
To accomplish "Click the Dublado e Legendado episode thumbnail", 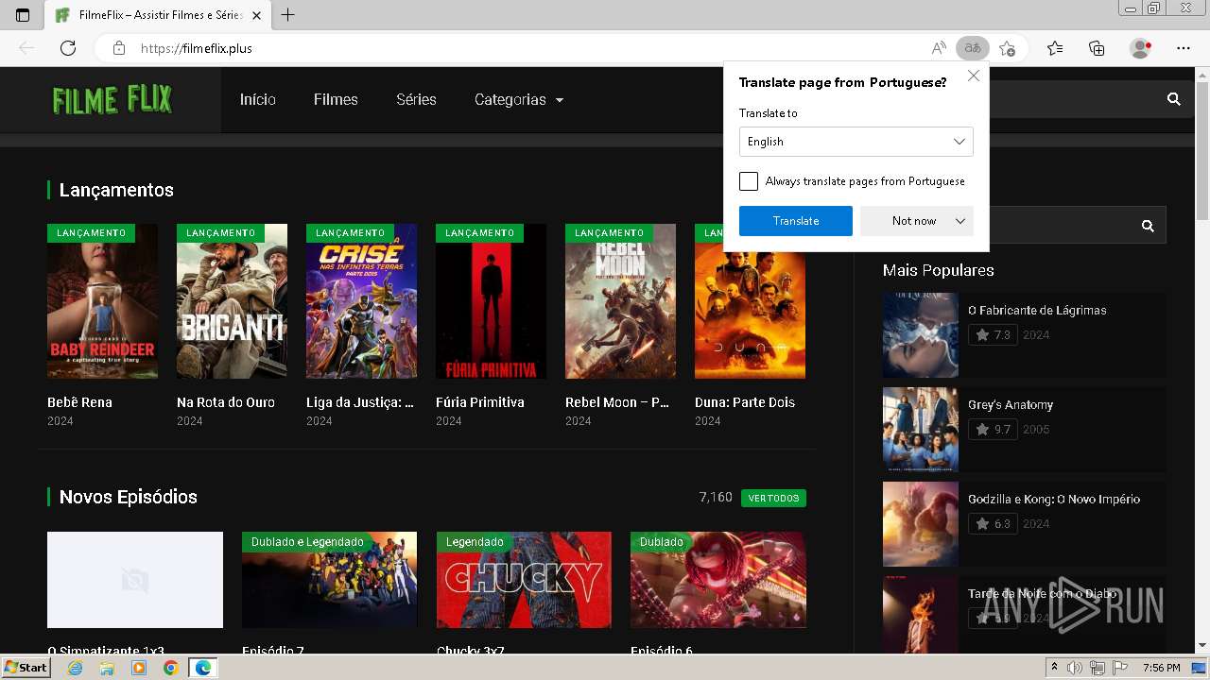I will tap(329, 580).
